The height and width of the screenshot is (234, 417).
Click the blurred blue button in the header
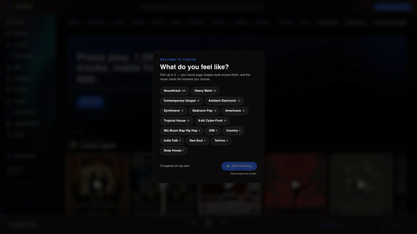point(392,6)
